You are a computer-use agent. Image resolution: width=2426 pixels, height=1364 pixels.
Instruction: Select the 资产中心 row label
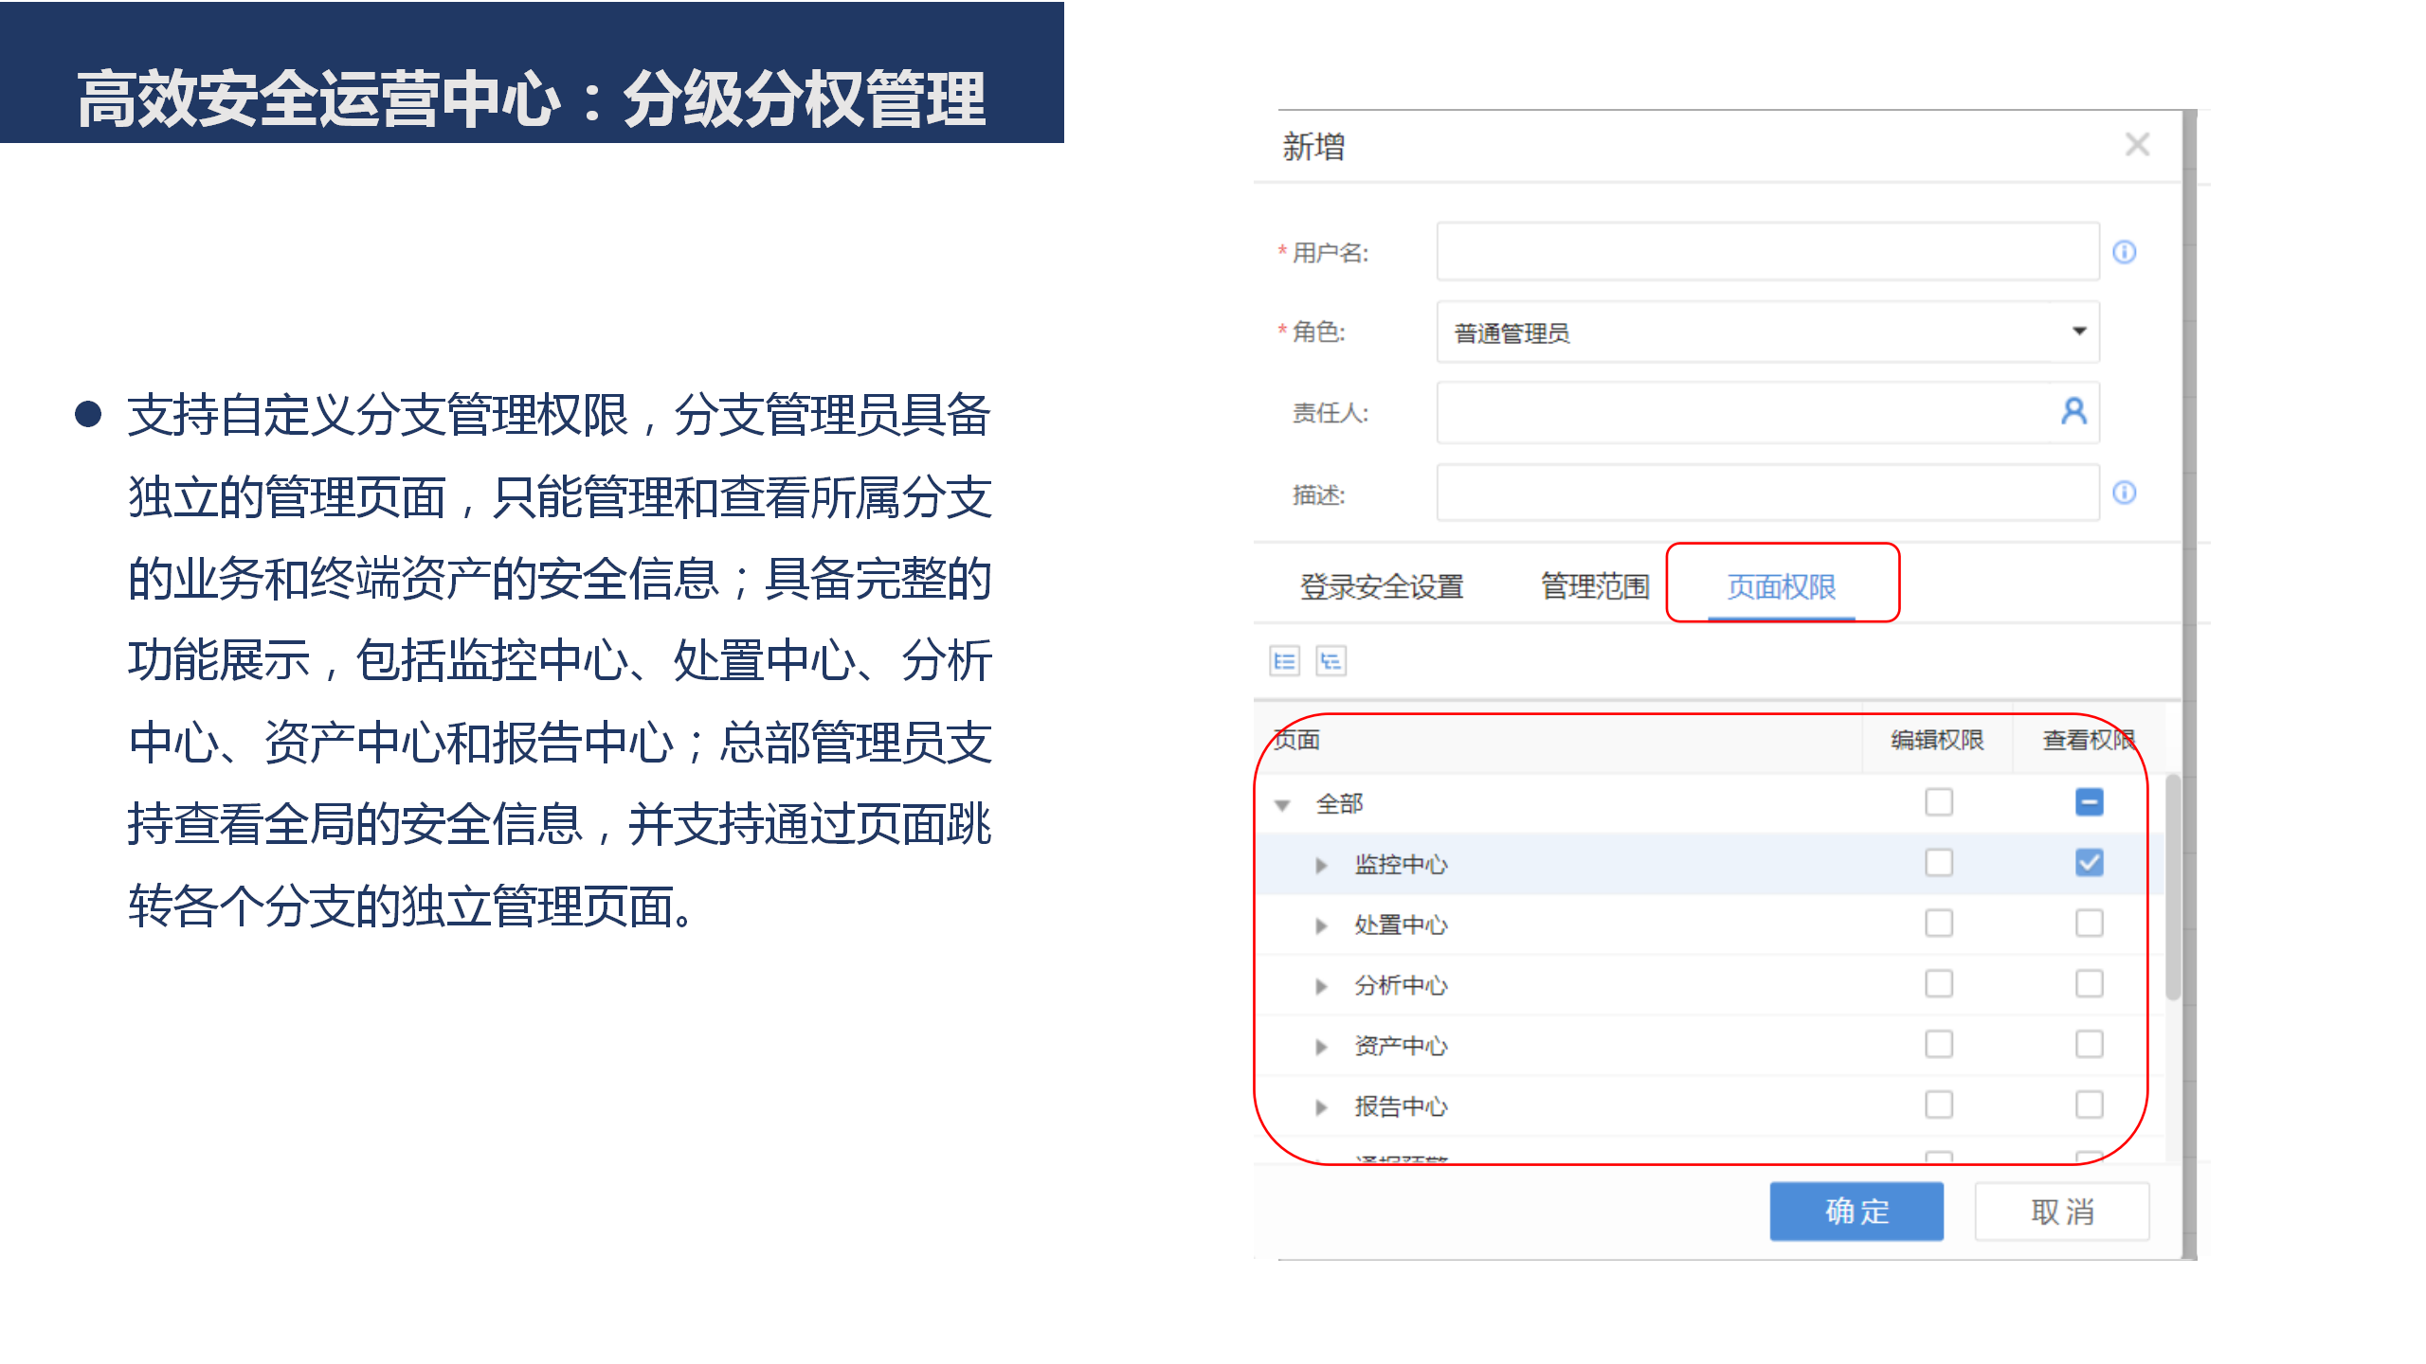1401,1047
